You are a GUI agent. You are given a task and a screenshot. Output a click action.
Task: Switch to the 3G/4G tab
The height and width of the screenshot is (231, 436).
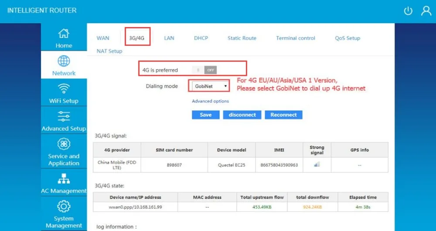(137, 38)
